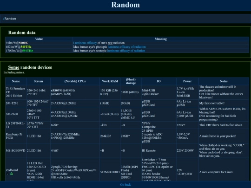Click the 'Notes' column header

(224, 81)
